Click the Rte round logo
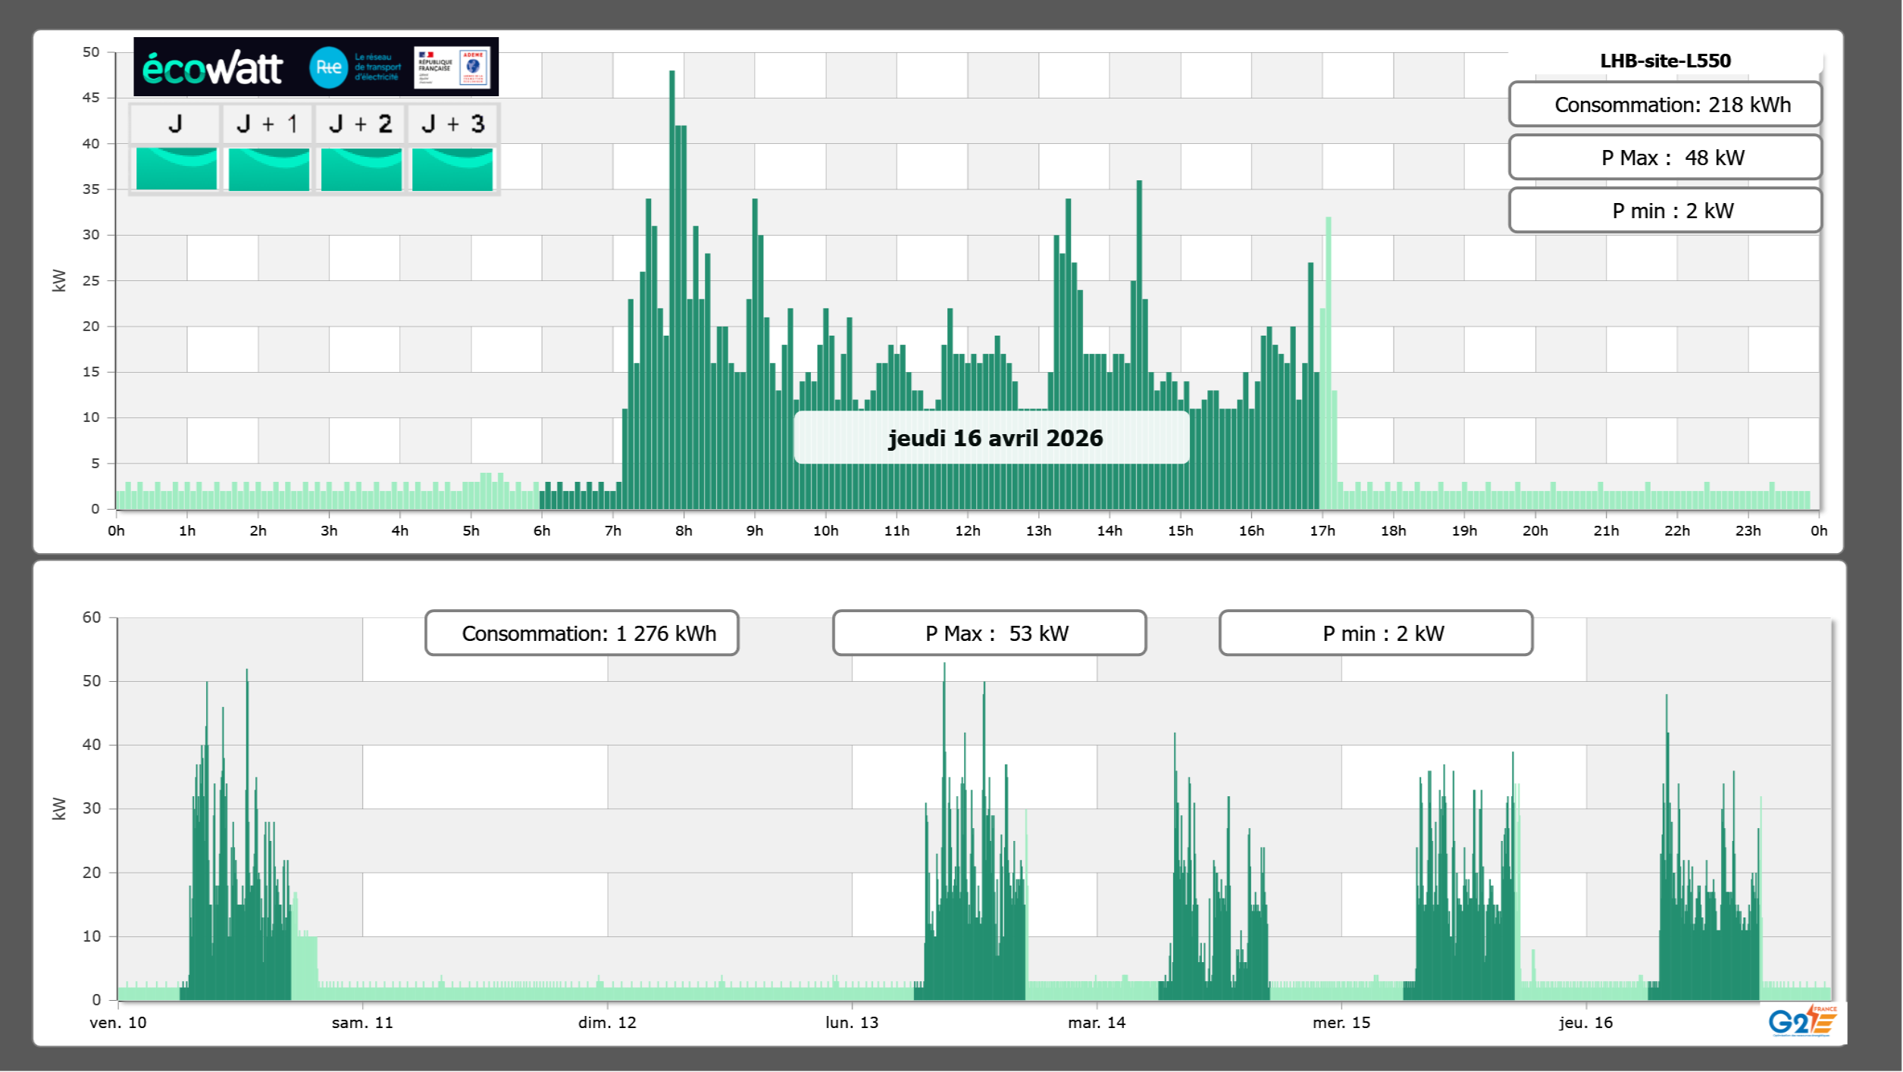This screenshot has height=1072, width=1903. (328, 67)
